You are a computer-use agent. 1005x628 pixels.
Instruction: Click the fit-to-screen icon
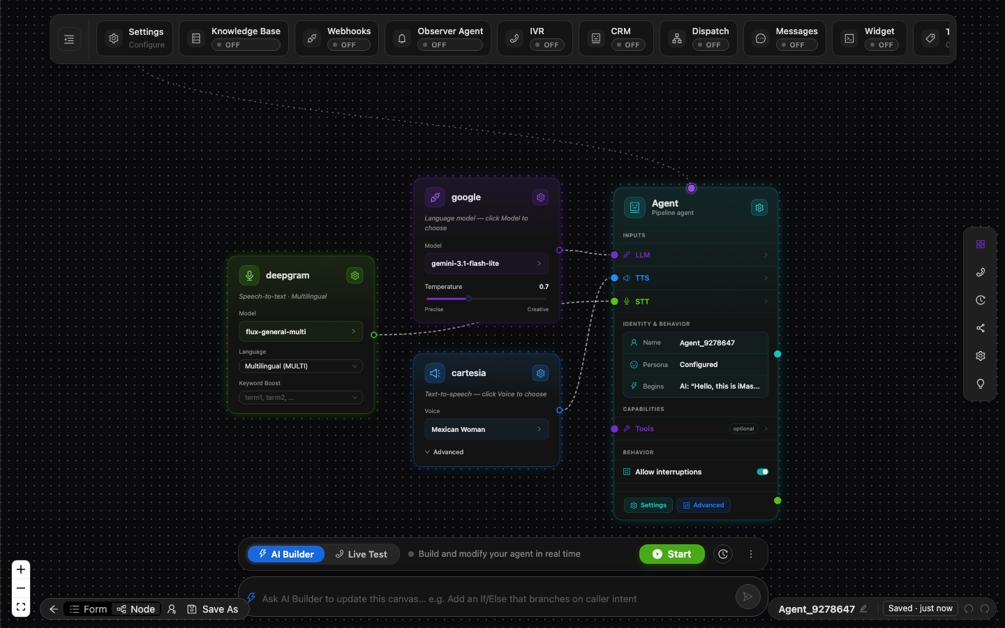click(21, 607)
